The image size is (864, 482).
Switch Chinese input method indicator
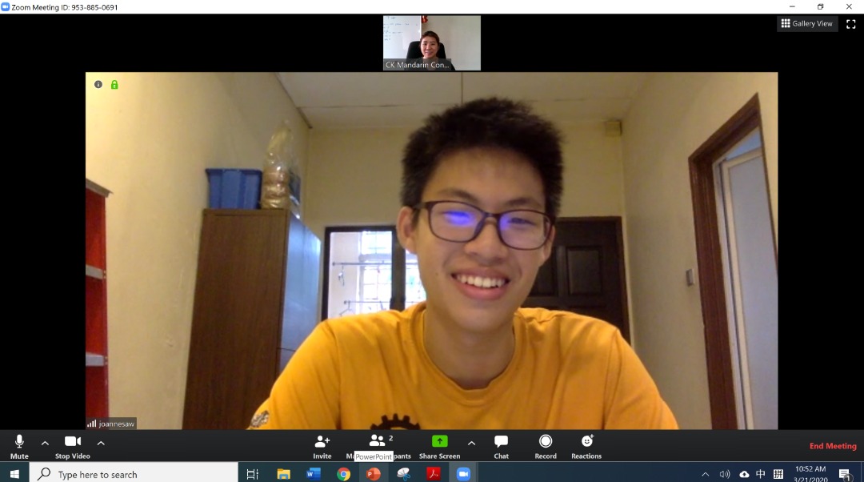coord(761,474)
